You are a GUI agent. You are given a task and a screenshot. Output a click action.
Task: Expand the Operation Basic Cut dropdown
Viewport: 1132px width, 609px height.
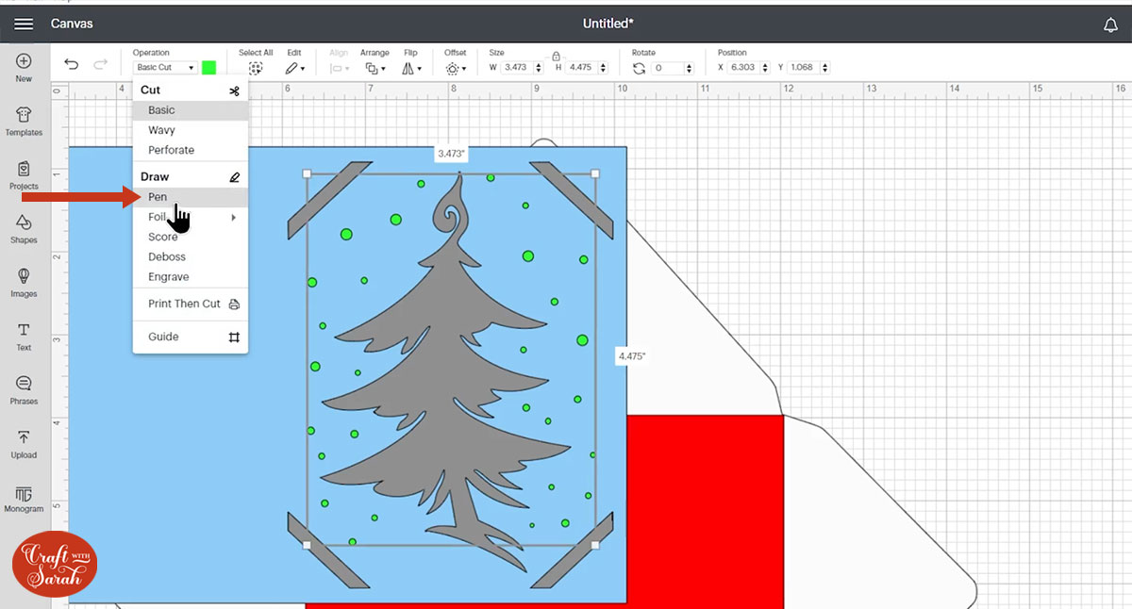pyautogui.click(x=165, y=68)
